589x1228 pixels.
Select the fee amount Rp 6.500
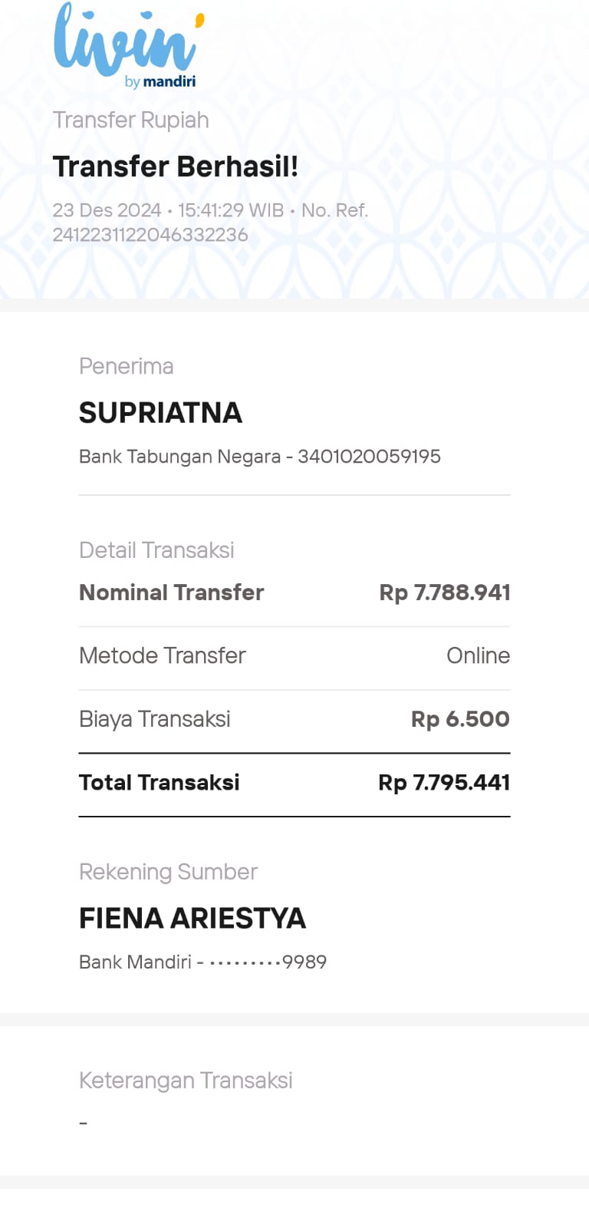point(460,719)
